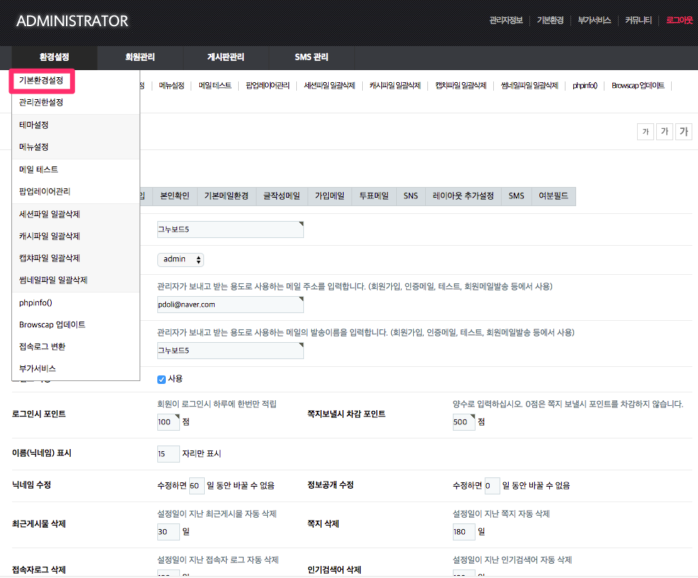Screen dimensions: 698x578
Task: Open the 회원관리 main menu
Action: (x=140, y=57)
